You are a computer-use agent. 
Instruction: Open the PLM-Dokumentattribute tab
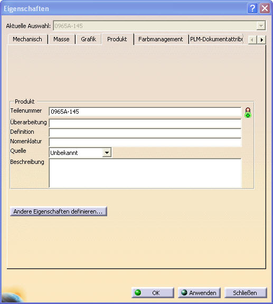coord(216,39)
